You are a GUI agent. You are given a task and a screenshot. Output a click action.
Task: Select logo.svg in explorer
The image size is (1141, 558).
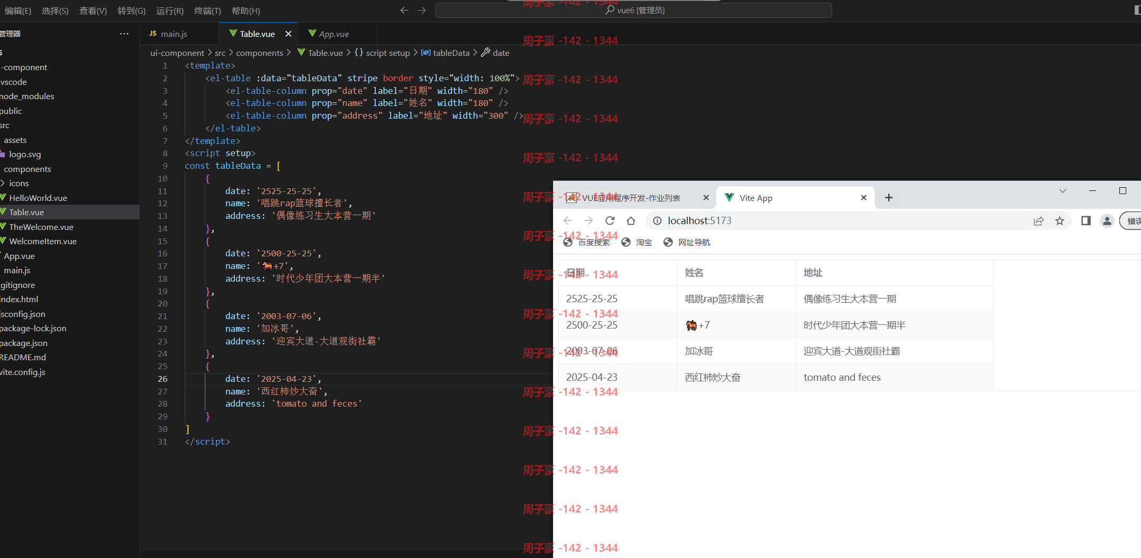click(24, 155)
